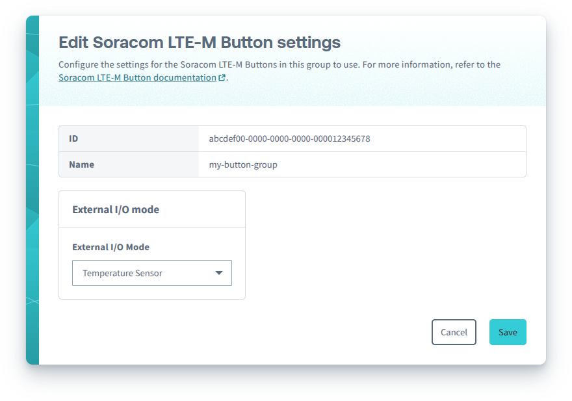
Task: Click the dropdown arrow next to Temperature Sensor
Action: pos(218,273)
